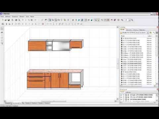
Task: Tick the checkbox of first structure tree row
Action: coord(124,95)
